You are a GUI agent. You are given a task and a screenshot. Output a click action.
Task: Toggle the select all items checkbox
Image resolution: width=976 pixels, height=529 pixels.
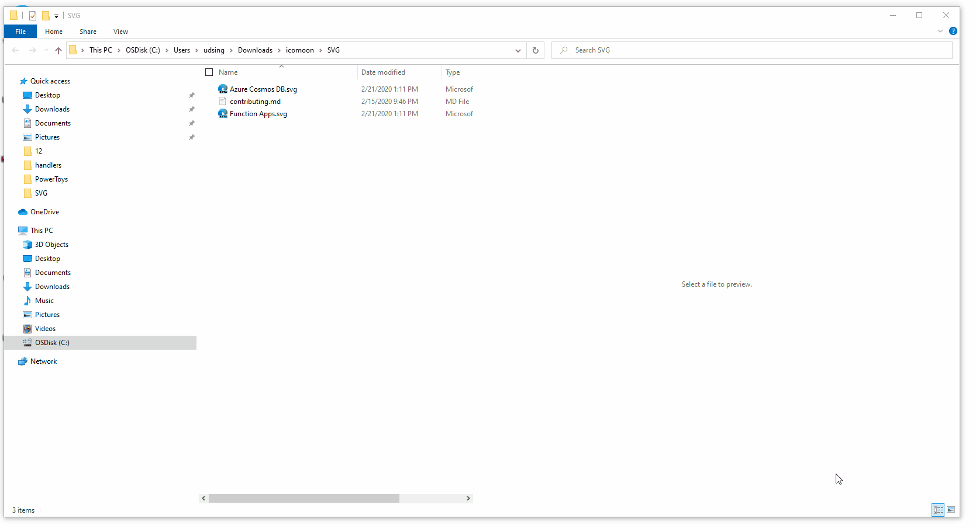(209, 72)
